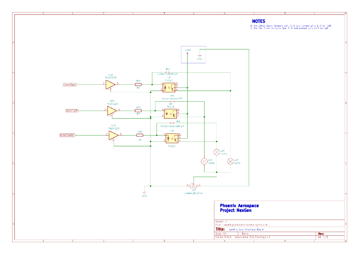Click the Id: 1/1 field

tap(323, 237)
